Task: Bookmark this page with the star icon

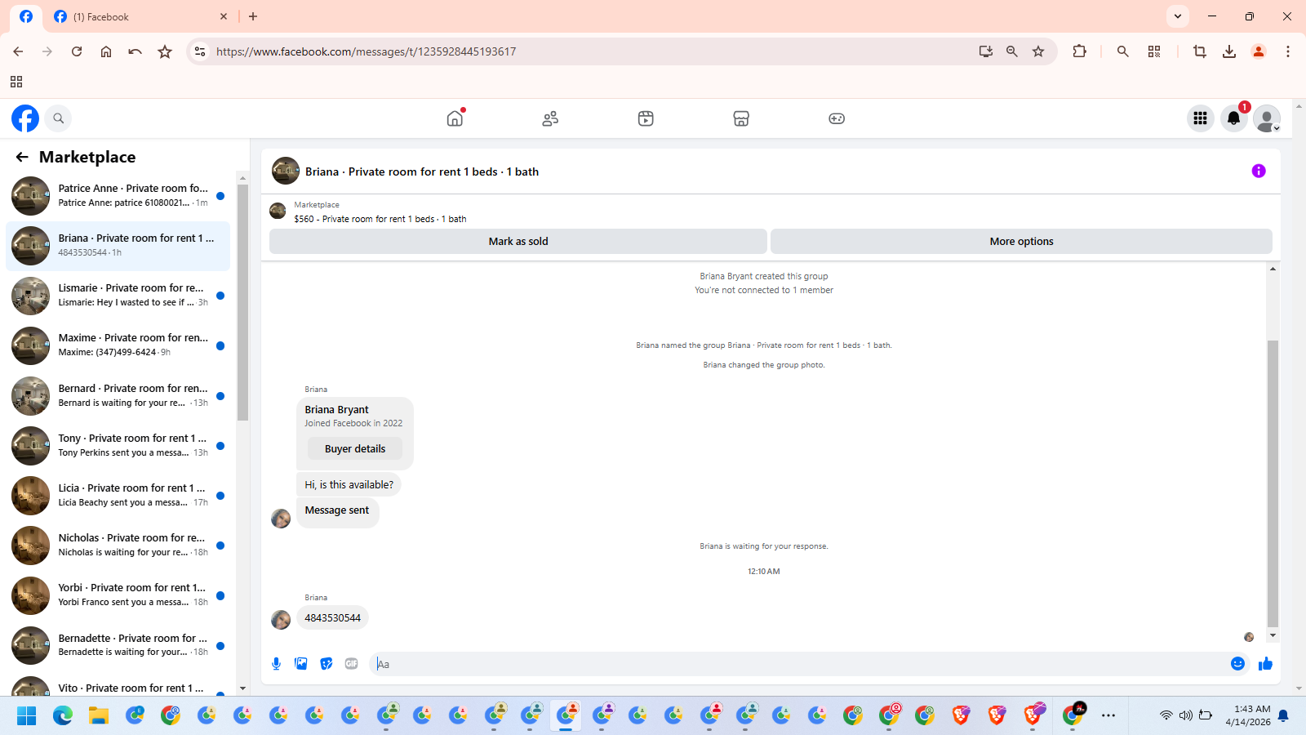Action: (x=1038, y=51)
